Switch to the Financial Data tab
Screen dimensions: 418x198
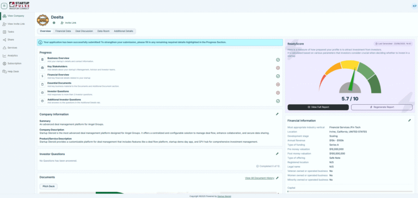tap(63, 31)
